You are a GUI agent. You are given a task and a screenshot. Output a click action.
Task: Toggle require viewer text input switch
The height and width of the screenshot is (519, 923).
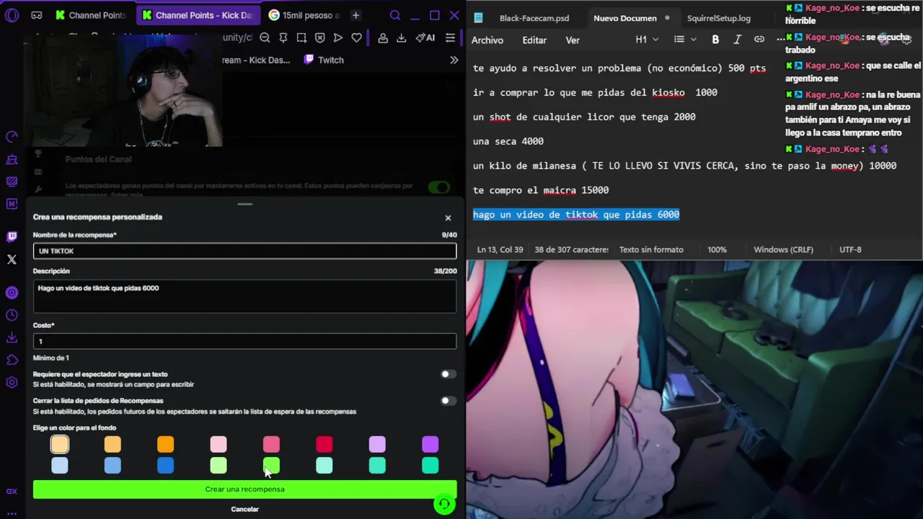click(x=448, y=374)
